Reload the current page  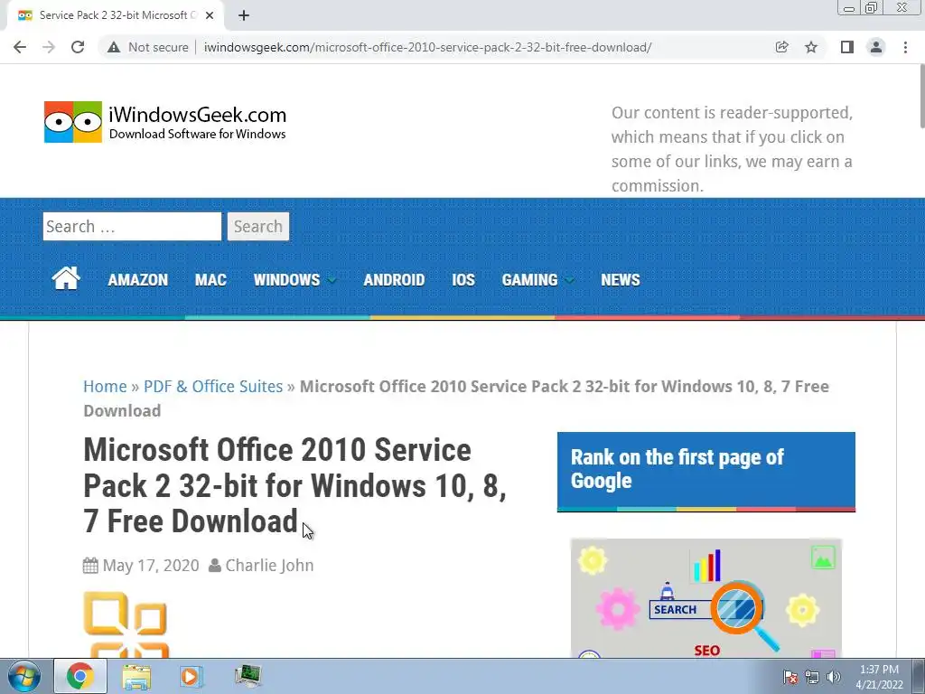(78, 47)
